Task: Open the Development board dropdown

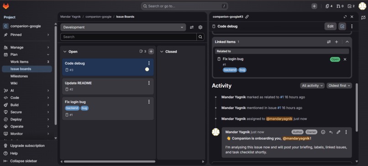Action: [x=123, y=27]
